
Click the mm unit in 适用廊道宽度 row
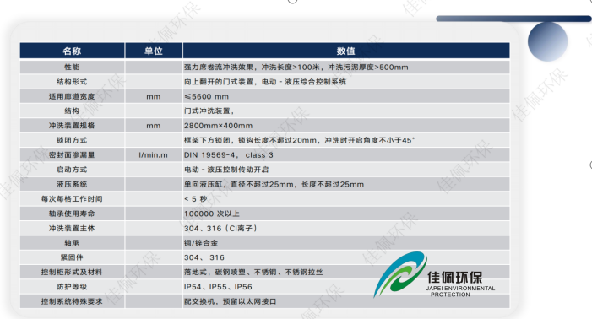(x=154, y=97)
